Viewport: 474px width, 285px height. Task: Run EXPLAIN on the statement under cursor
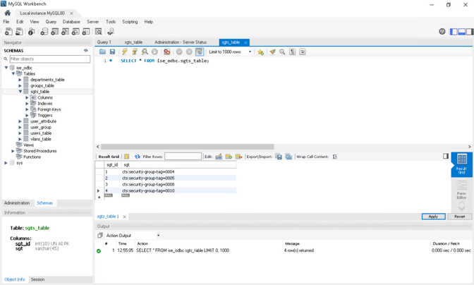pyautogui.click(x=145, y=51)
